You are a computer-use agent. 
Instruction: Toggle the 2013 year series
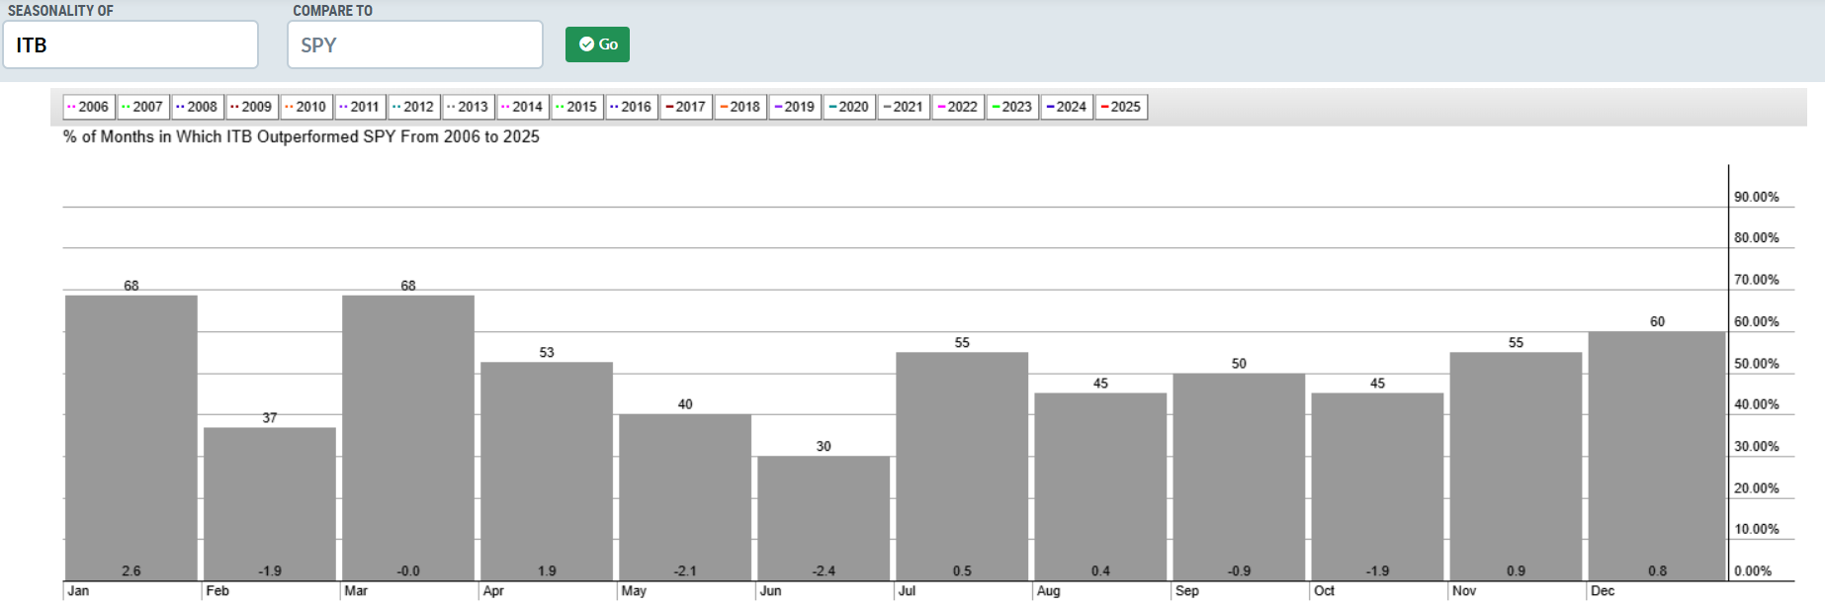pyautogui.click(x=468, y=107)
